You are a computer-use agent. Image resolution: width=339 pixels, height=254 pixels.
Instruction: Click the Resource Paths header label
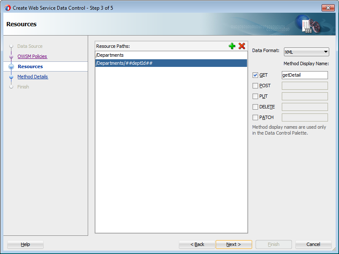[x=113, y=46]
